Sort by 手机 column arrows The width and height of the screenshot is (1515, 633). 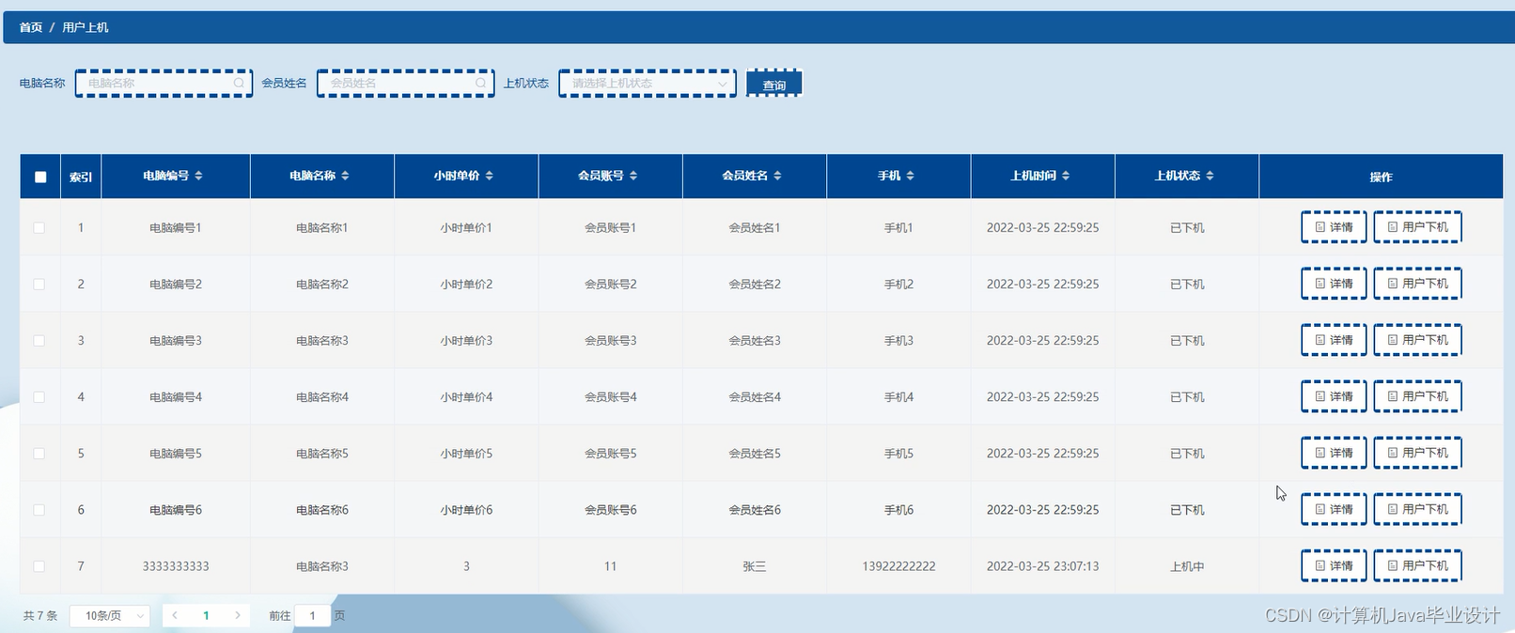tap(910, 176)
